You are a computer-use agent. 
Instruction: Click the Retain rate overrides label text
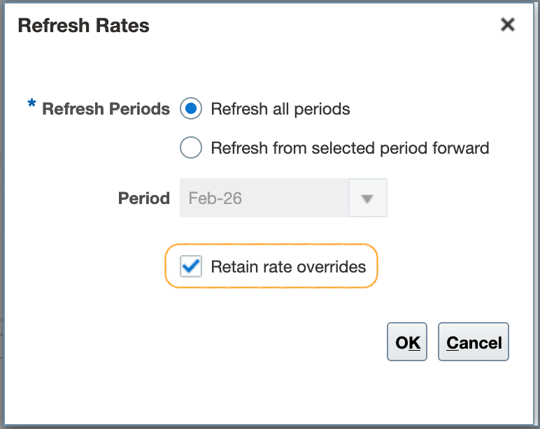click(x=288, y=266)
